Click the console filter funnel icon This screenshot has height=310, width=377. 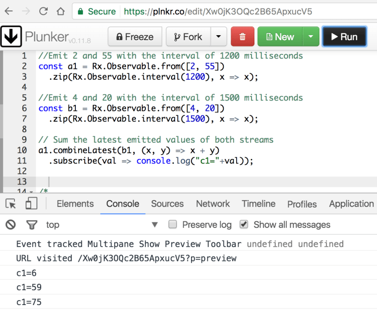click(x=32, y=225)
